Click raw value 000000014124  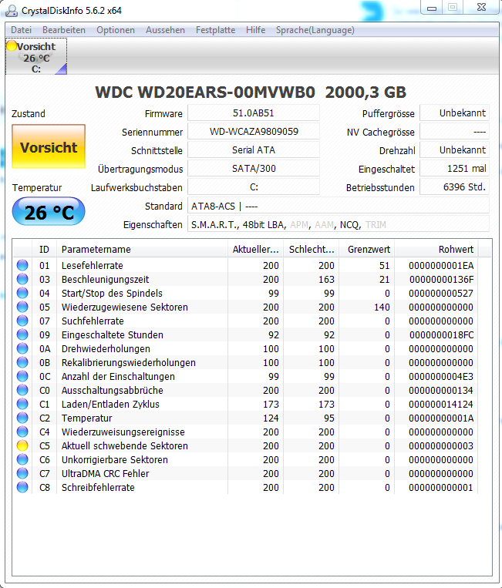pos(441,405)
